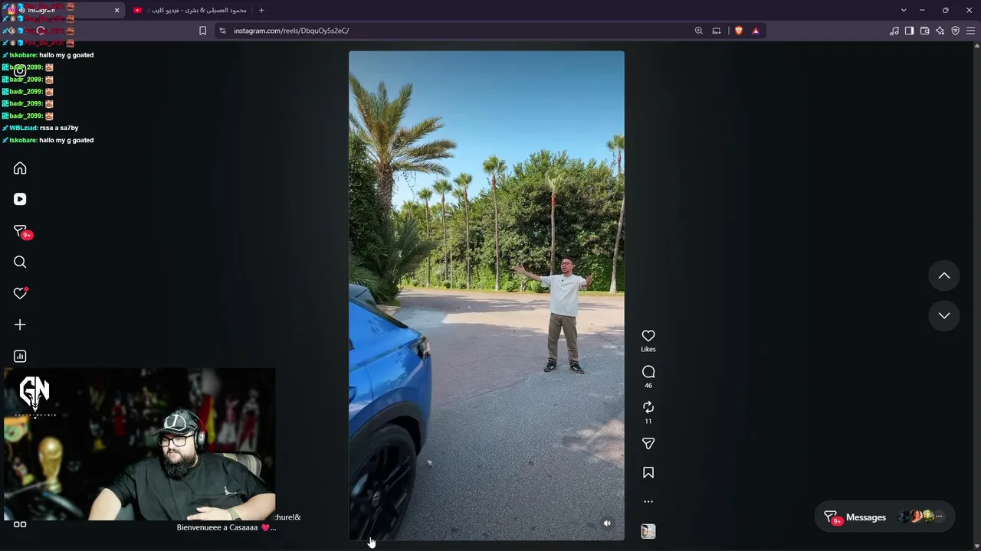
Task: Go to the previous reel with up arrow
Action: (x=944, y=275)
